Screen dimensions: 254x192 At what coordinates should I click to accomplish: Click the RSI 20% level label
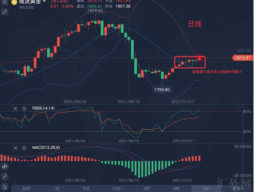coord(247,132)
